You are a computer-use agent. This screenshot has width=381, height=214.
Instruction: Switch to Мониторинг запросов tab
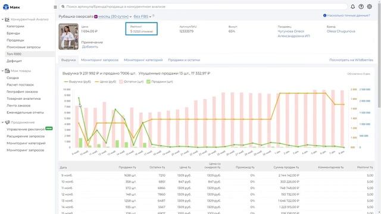coord(99,60)
